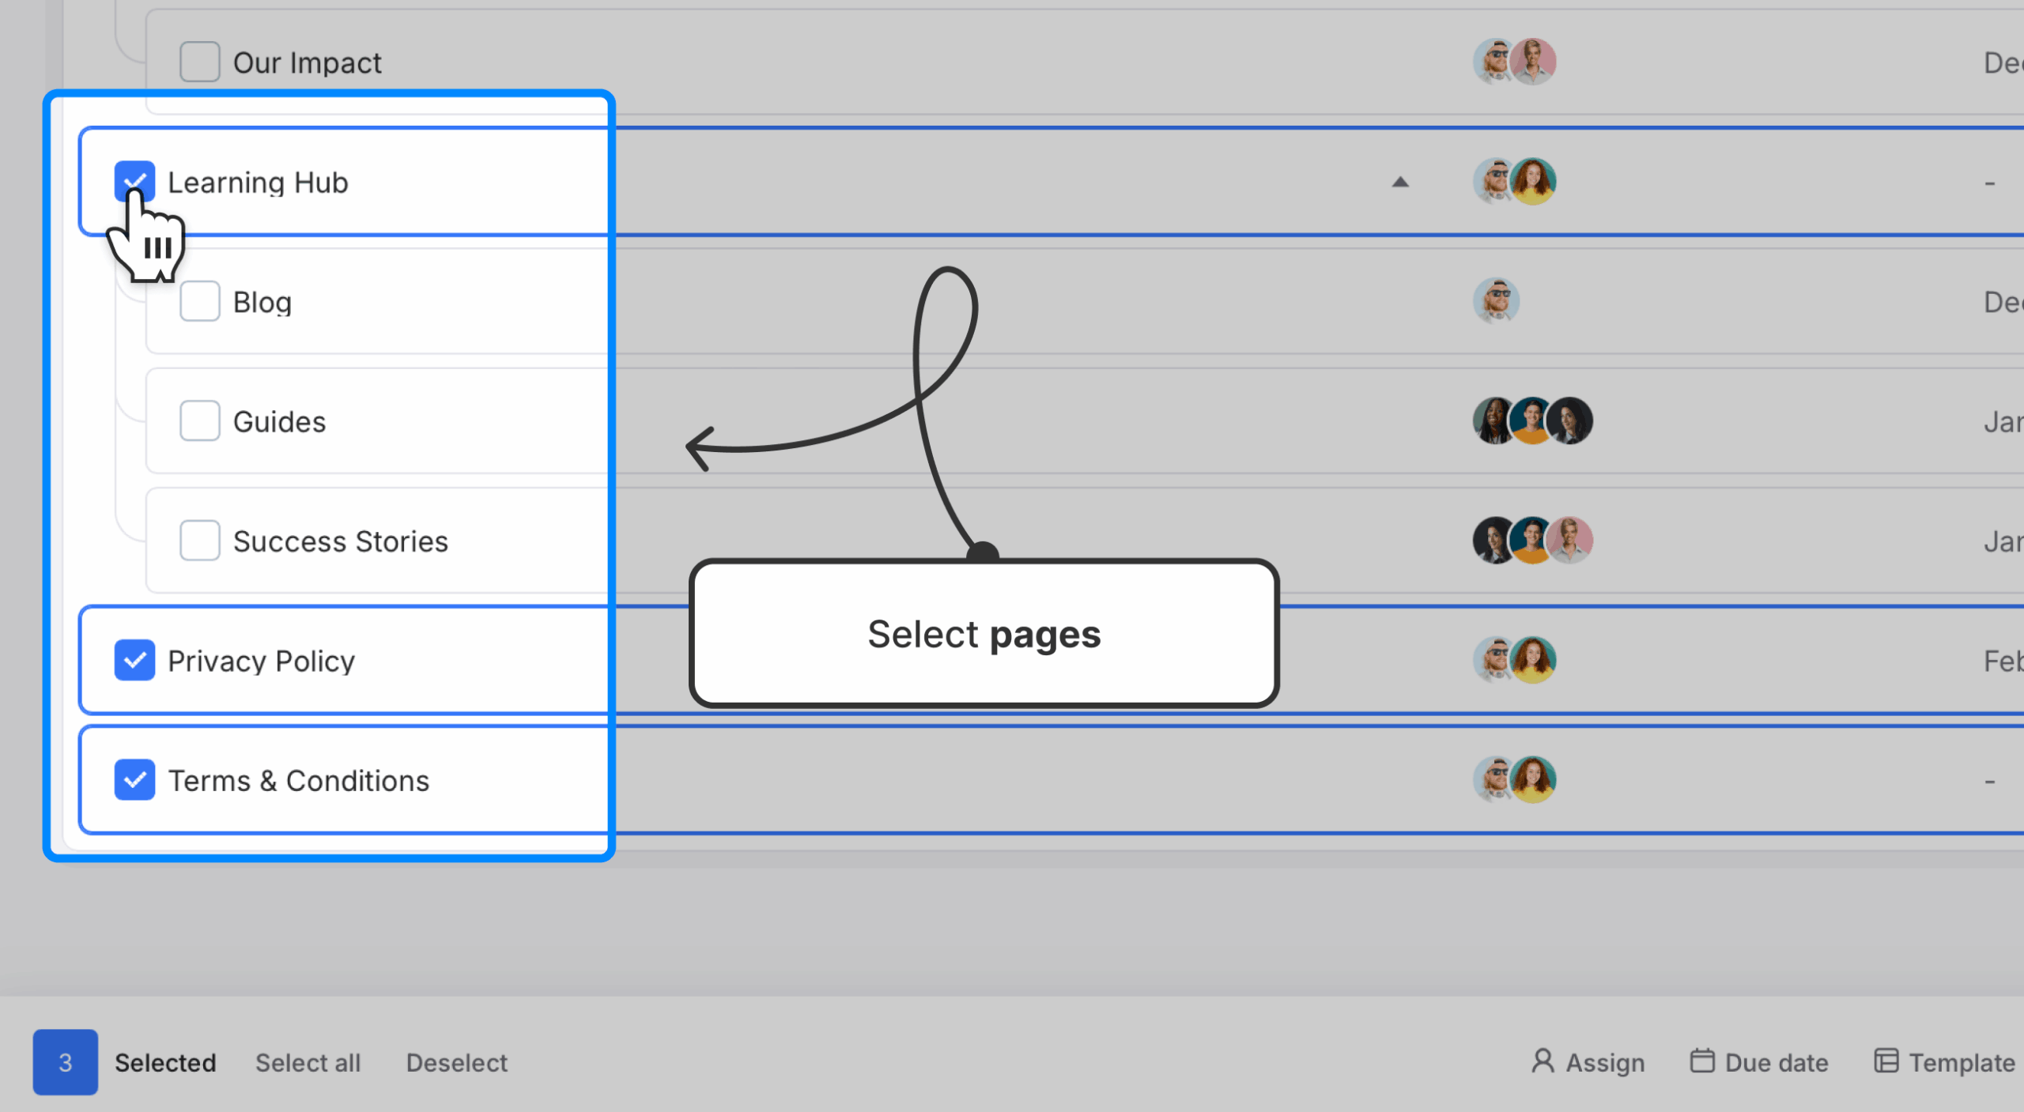Click first avatar in Our Impact row
The height and width of the screenshot is (1112, 2024).
tap(1493, 62)
